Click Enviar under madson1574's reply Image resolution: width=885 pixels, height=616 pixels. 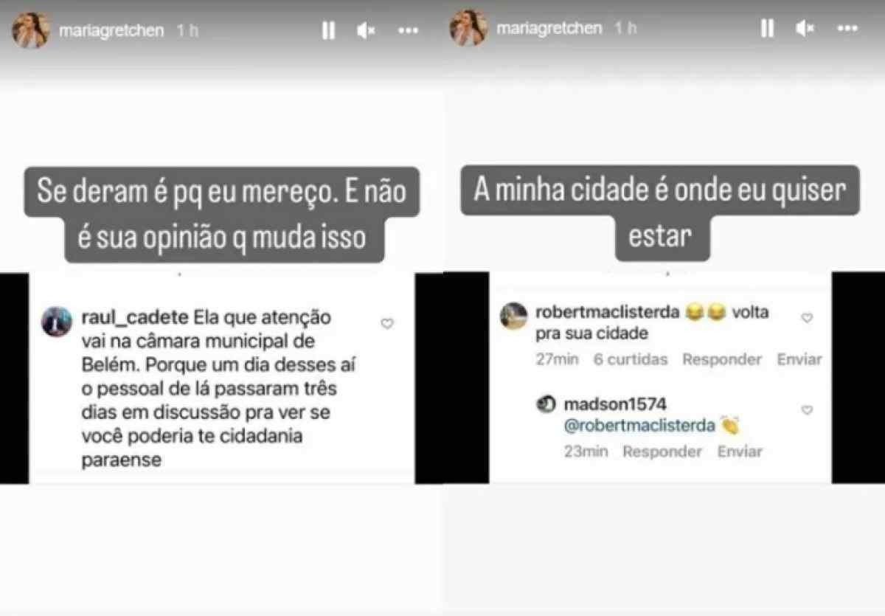pos(740,451)
